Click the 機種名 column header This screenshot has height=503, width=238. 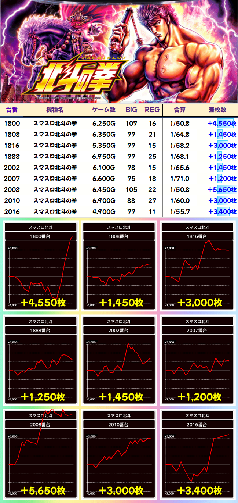click(x=55, y=110)
